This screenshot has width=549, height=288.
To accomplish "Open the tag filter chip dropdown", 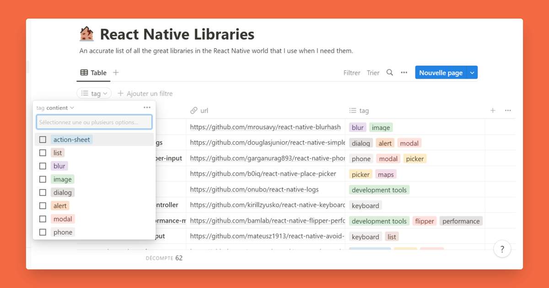I will [94, 93].
